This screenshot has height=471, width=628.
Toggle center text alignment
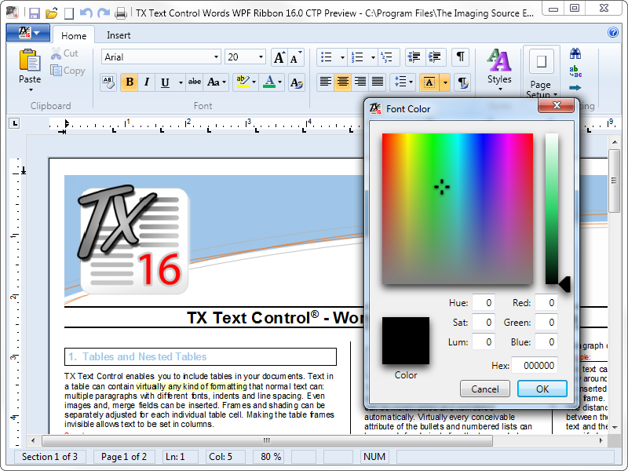343,82
